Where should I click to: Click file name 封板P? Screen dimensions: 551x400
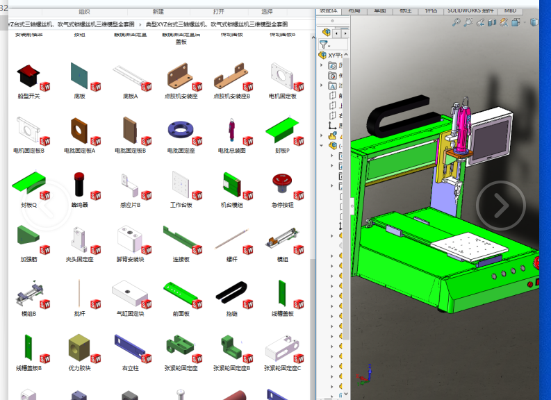click(x=283, y=151)
